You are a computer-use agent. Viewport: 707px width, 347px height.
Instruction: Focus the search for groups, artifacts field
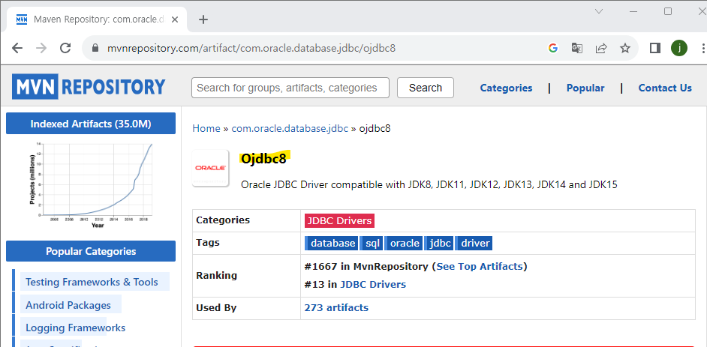[x=290, y=88]
